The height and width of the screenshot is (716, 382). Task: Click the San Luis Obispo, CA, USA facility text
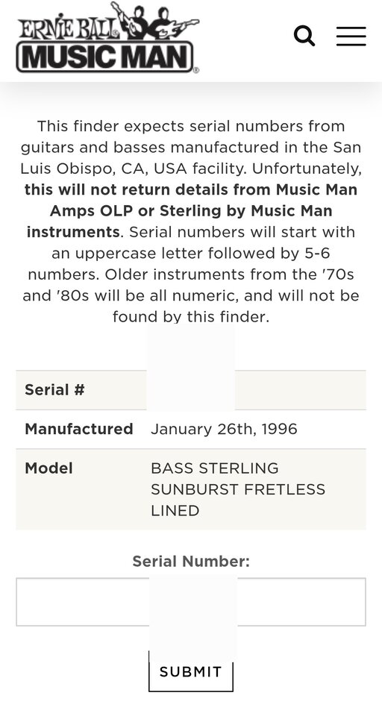191,158
